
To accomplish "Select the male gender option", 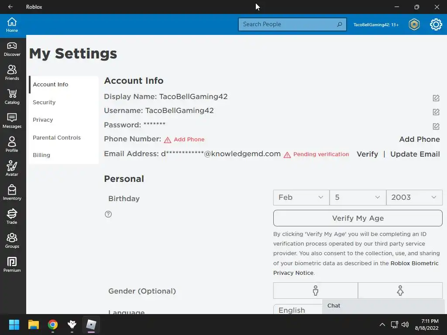I will coord(315,291).
